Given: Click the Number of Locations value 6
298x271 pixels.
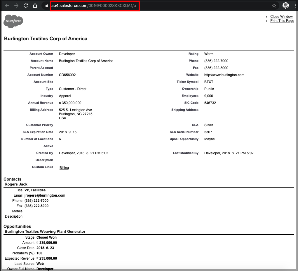Looking at the screenshot, I should [x=60, y=139].
